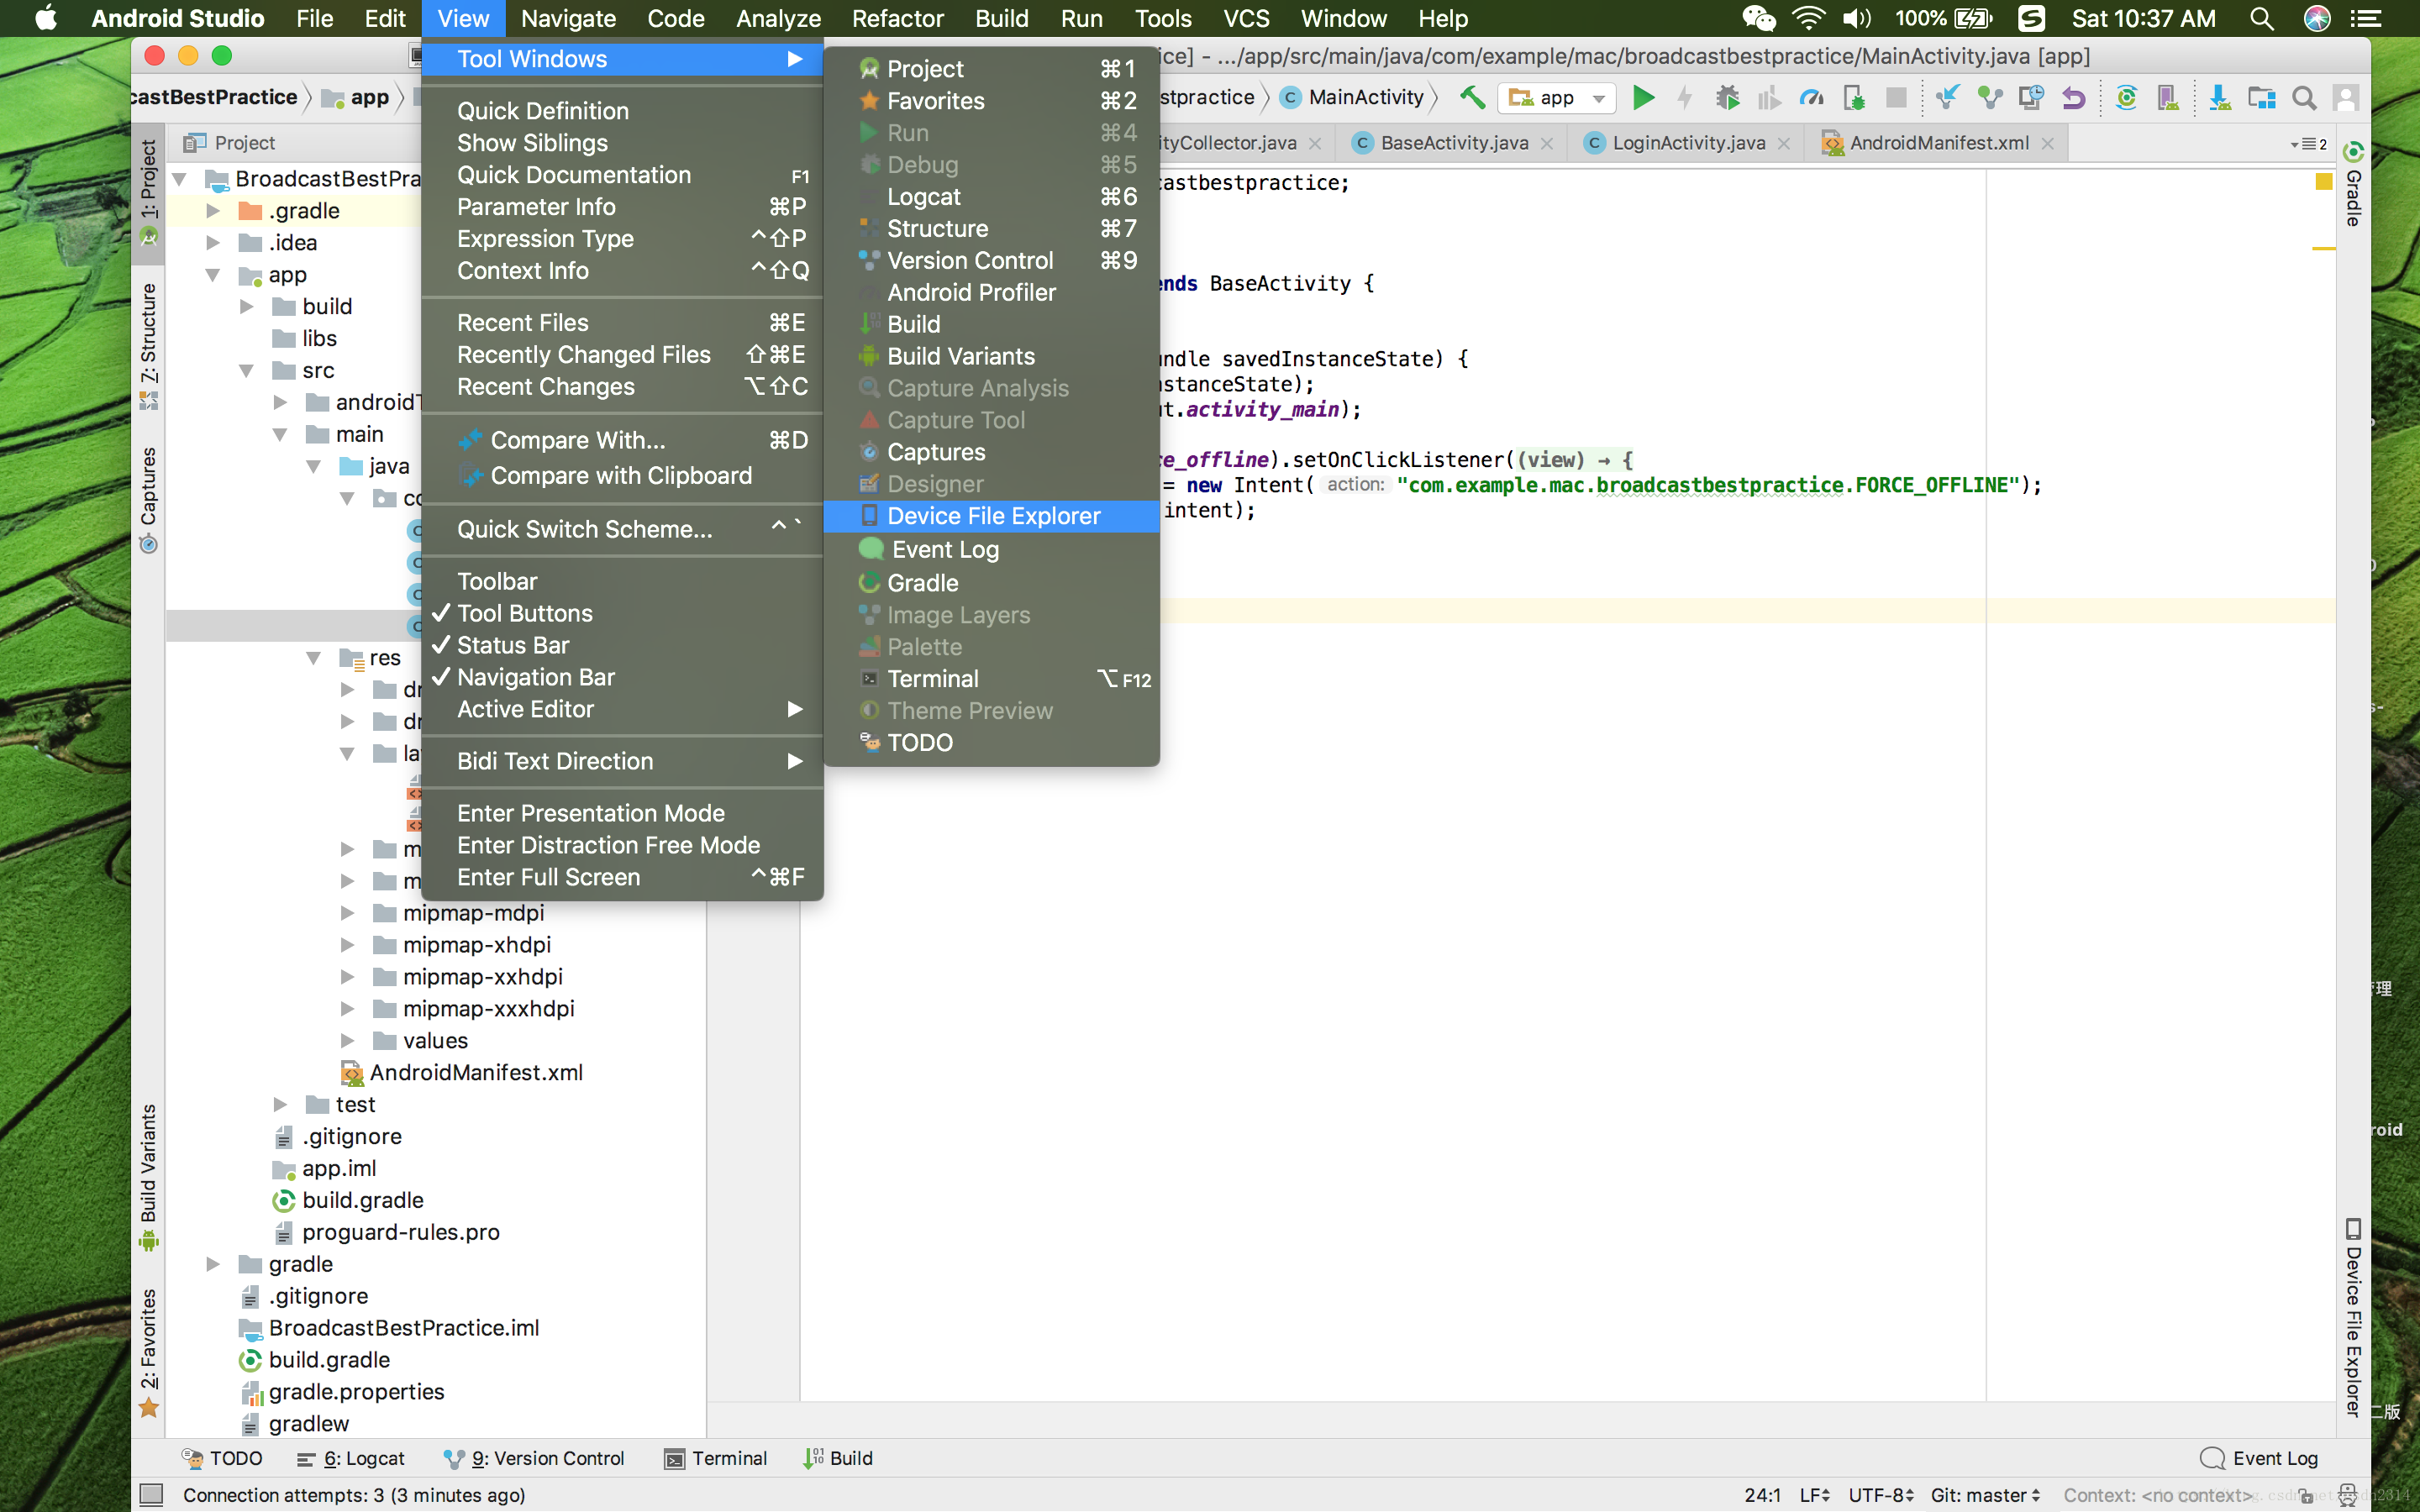
Task: Click Enter Full Screen button
Action: [x=547, y=876]
